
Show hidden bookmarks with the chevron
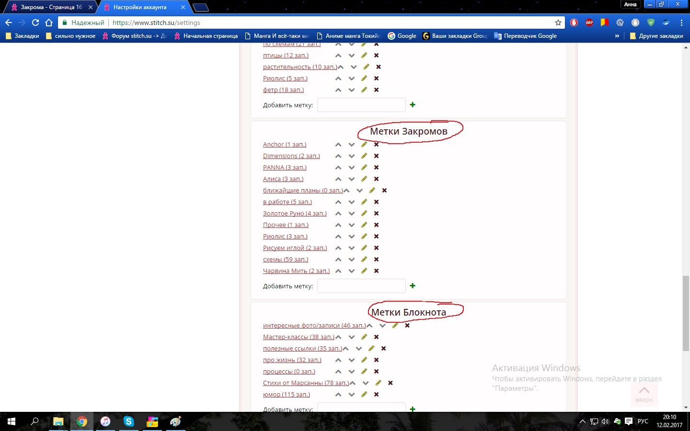617,36
